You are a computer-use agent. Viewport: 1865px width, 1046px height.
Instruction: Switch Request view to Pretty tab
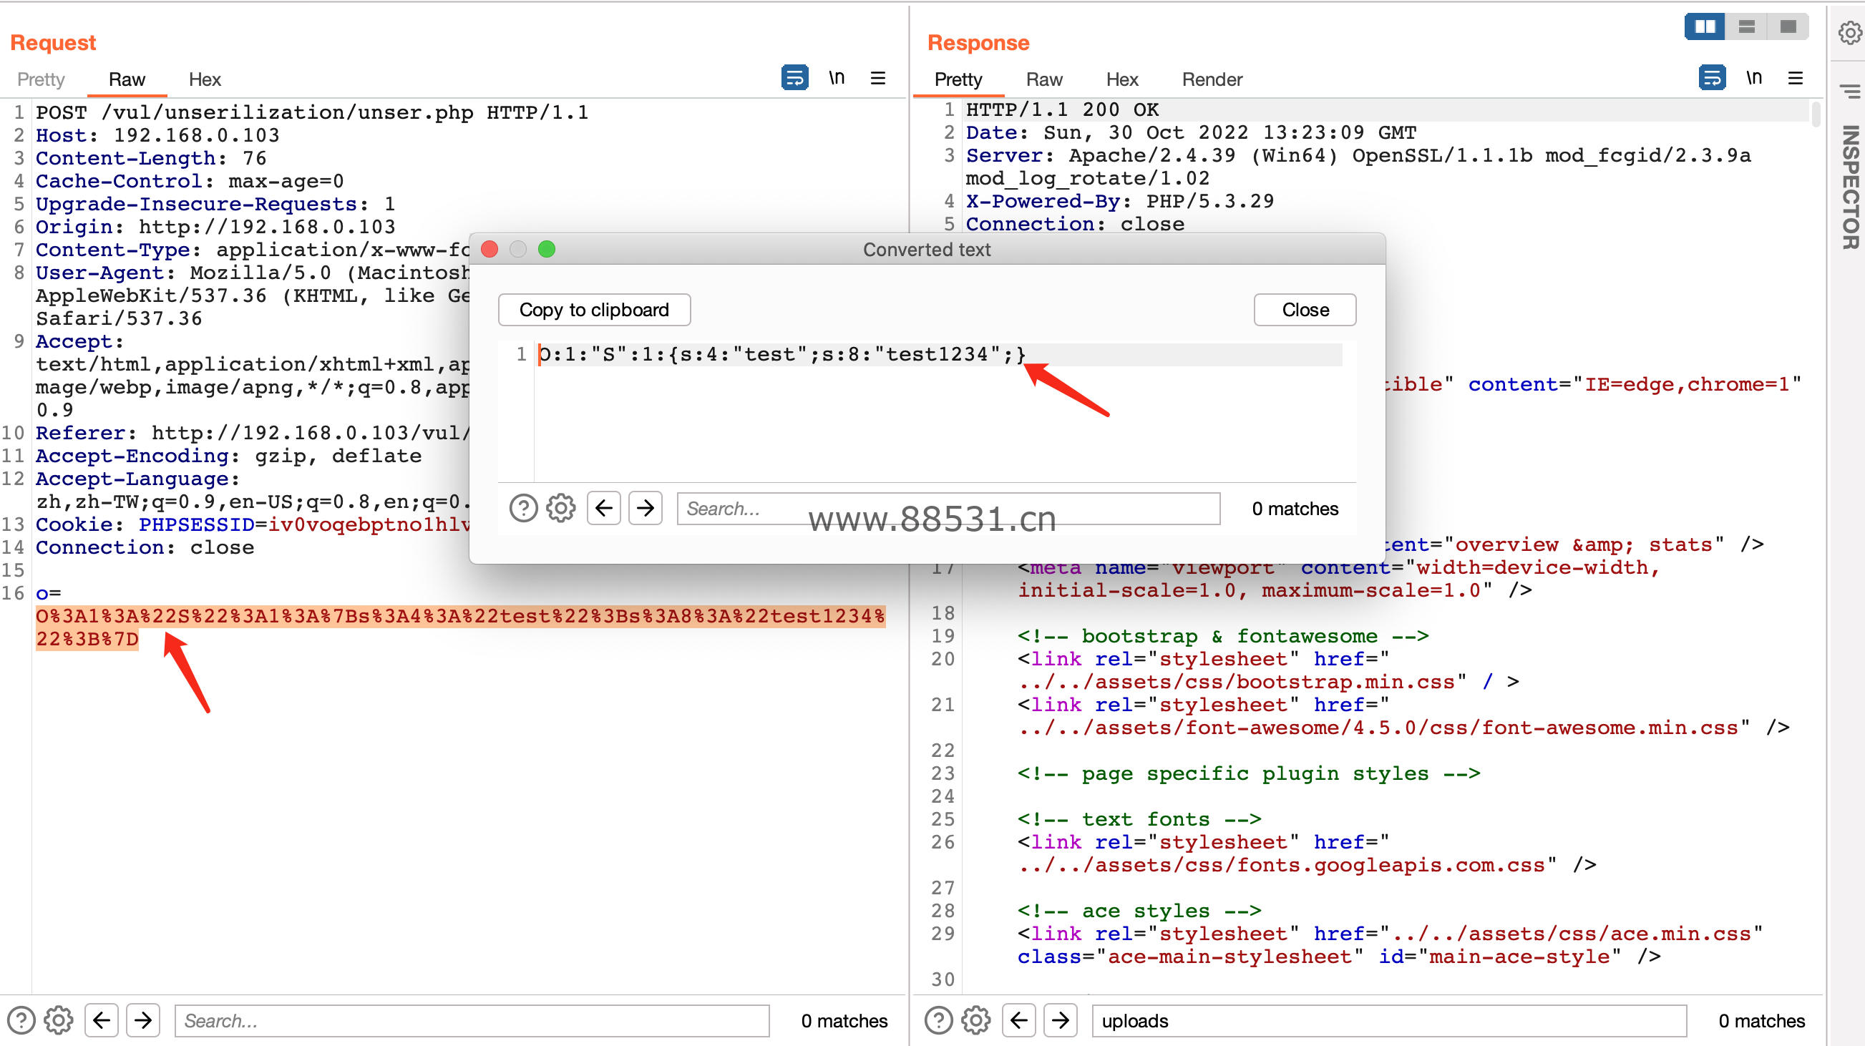pos(42,79)
